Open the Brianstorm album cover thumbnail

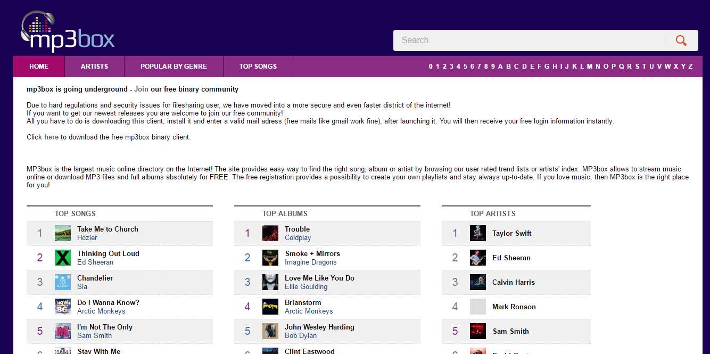pyautogui.click(x=270, y=307)
